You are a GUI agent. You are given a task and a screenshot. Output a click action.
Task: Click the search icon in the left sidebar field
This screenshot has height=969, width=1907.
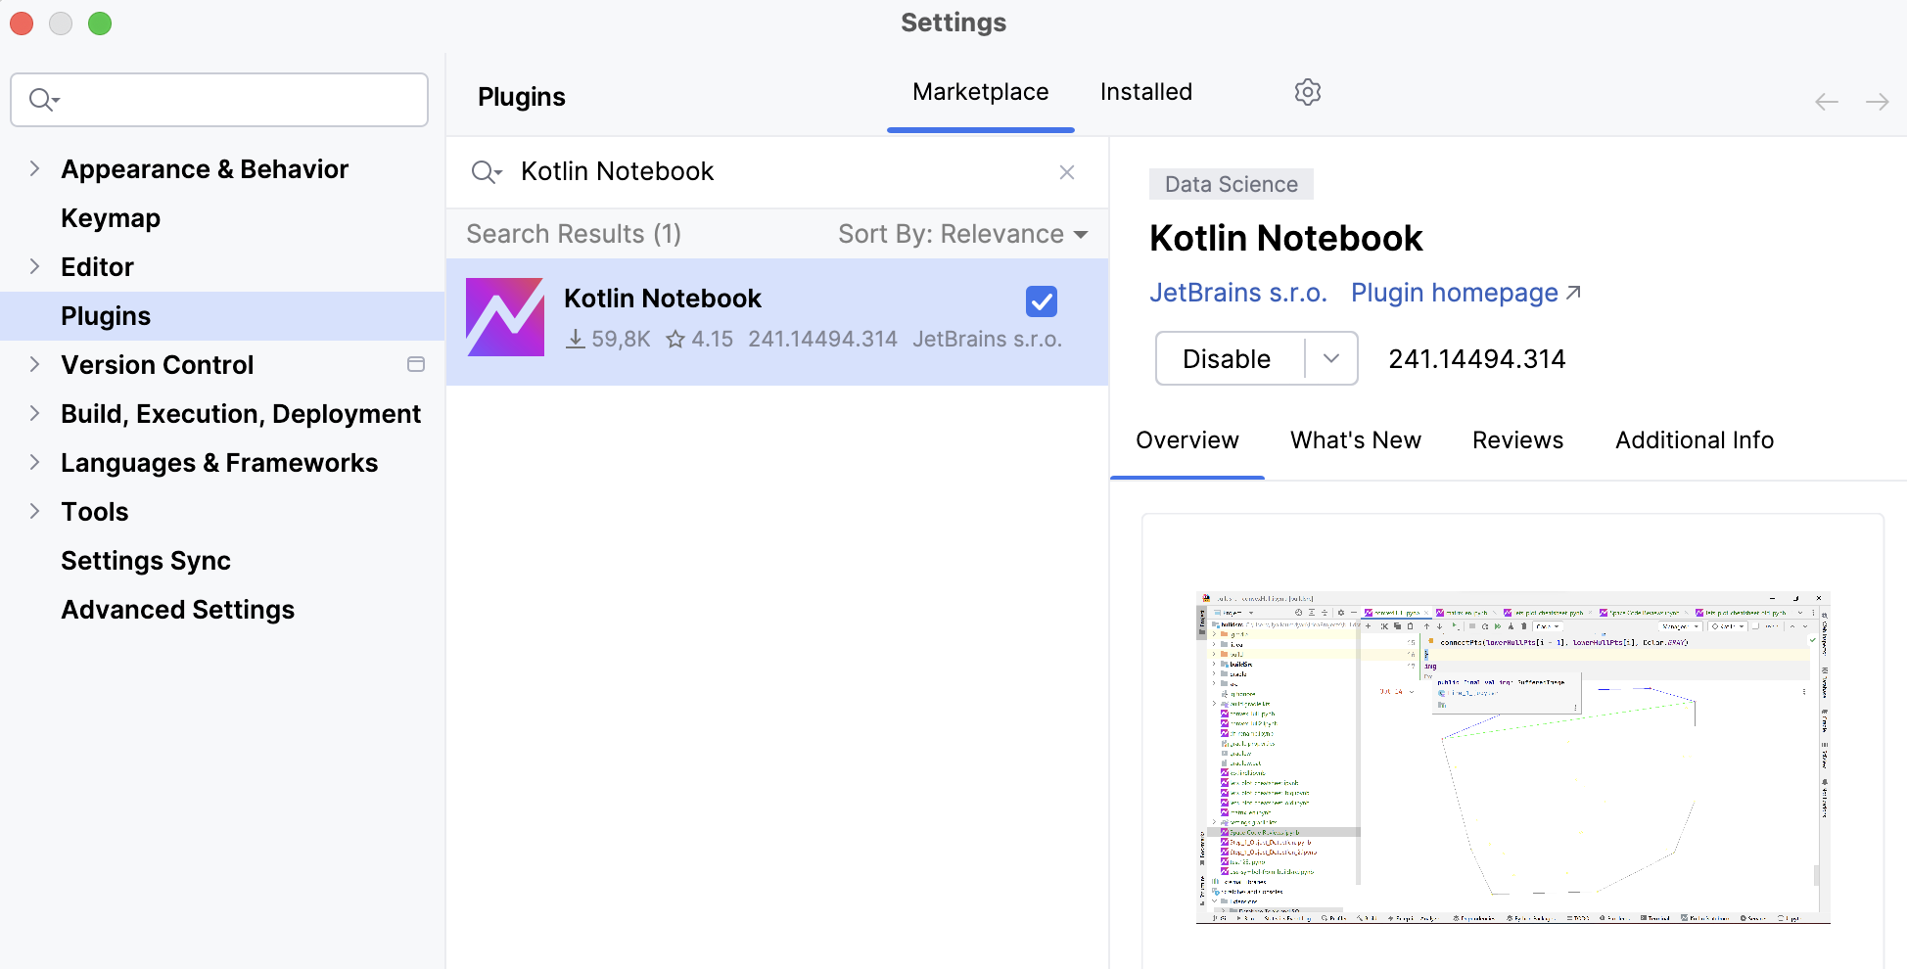(x=41, y=99)
